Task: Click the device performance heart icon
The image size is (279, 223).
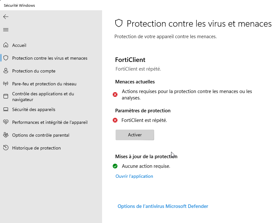Action: tap(6, 122)
